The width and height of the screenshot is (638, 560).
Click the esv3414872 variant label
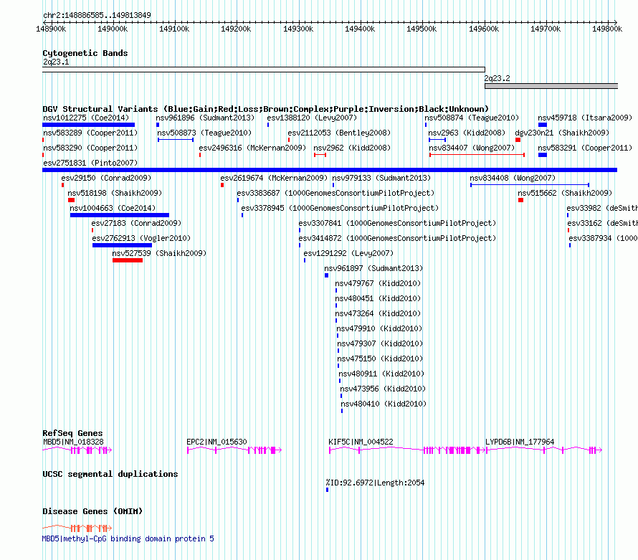(x=397, y=238)
